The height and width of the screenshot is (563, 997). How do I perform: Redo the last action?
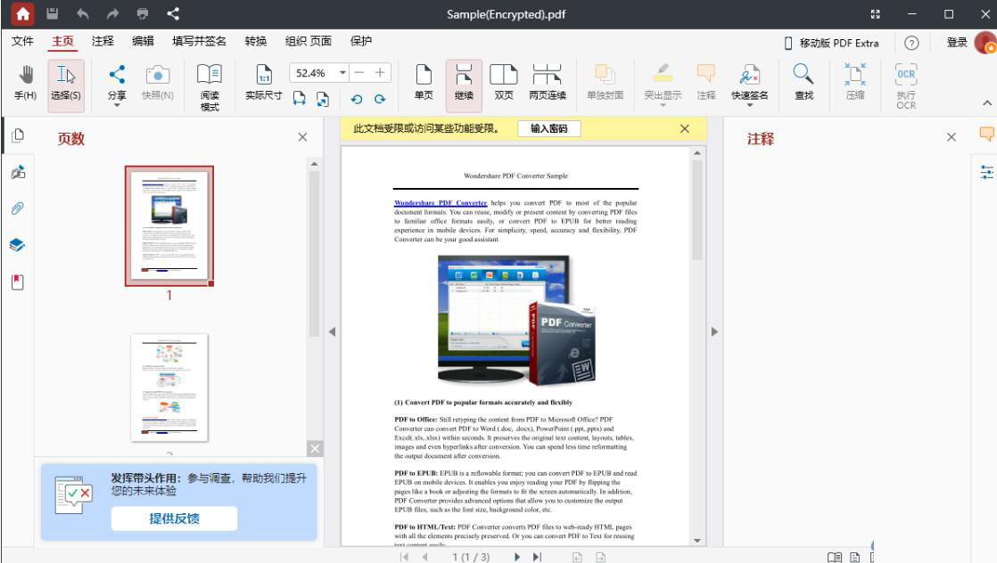[112, 13]
